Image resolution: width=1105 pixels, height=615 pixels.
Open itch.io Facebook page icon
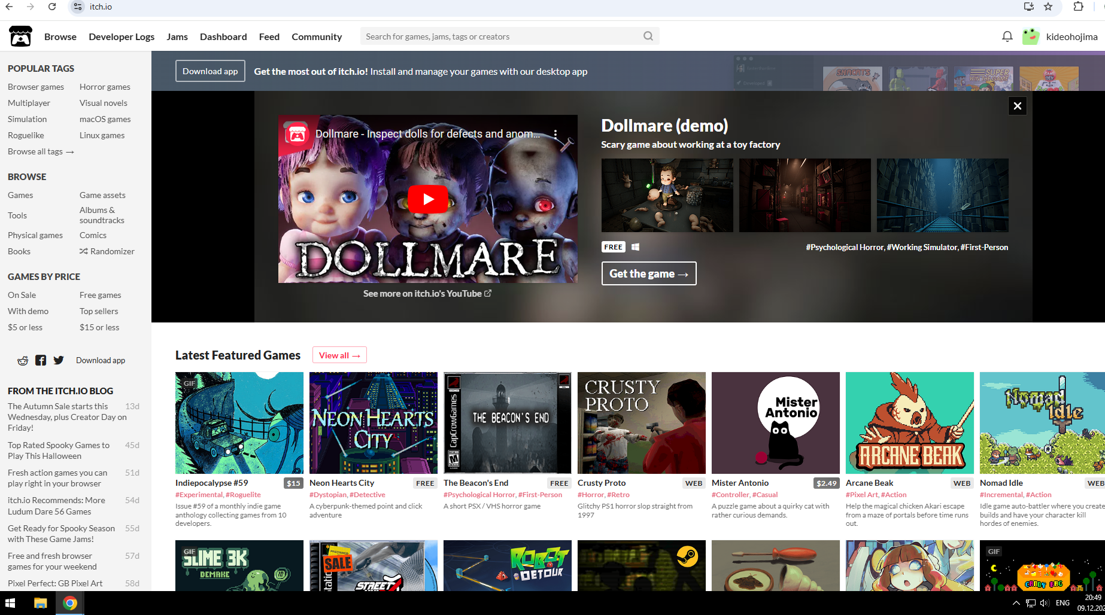click(x=41, y=360)
